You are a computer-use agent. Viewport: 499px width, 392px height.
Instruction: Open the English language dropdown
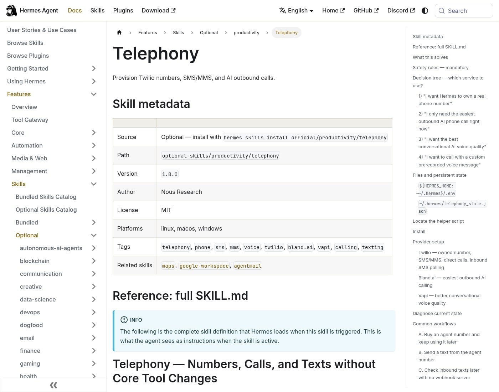297,11
